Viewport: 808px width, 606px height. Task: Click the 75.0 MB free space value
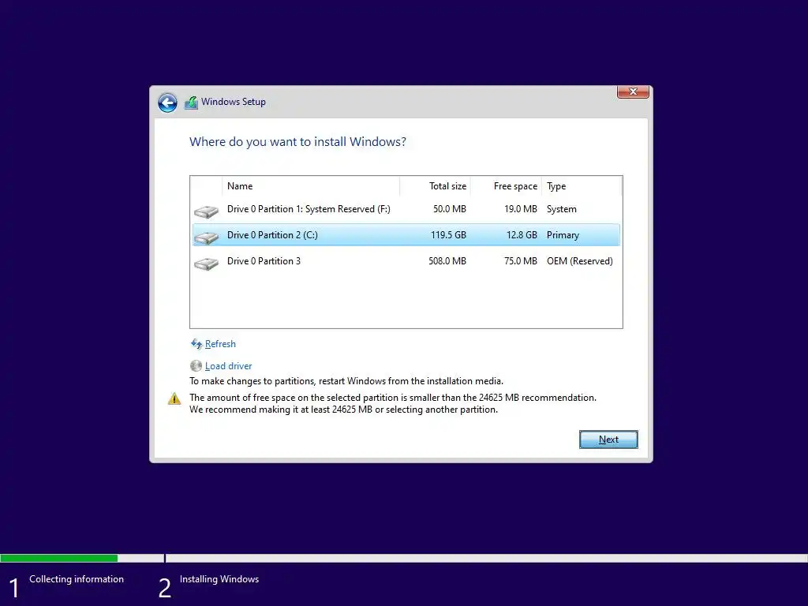[521, 261]
